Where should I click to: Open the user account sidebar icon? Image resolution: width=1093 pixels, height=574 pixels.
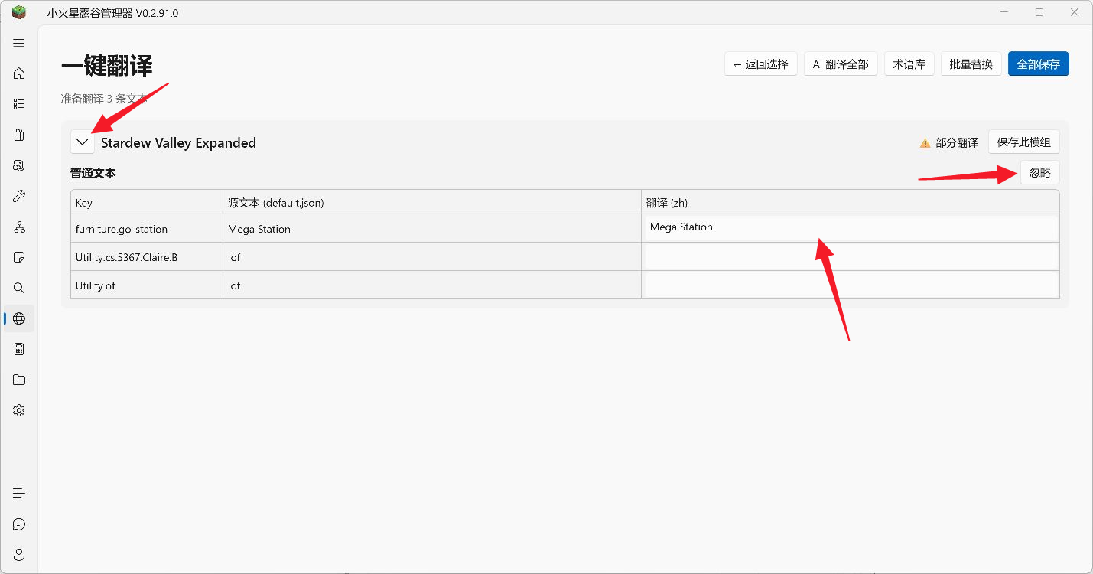click(x=19, y=555)
